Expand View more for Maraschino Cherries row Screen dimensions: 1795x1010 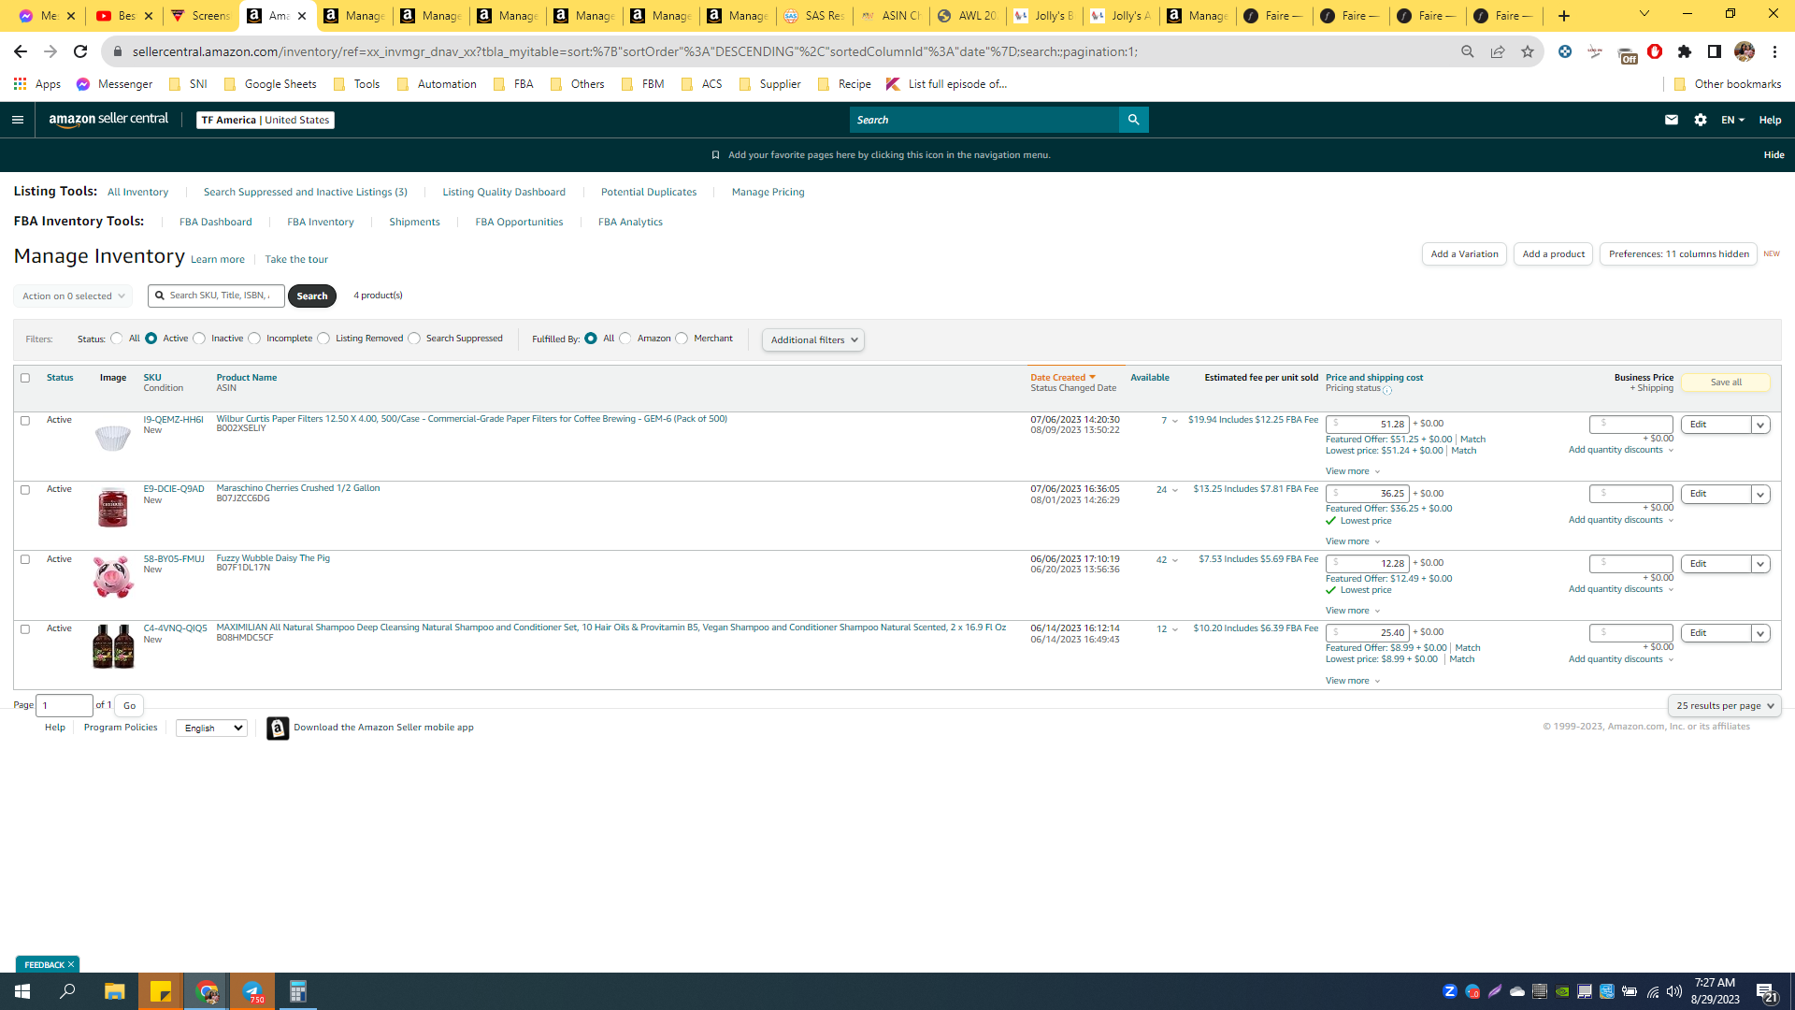(x=1353, y=541)
